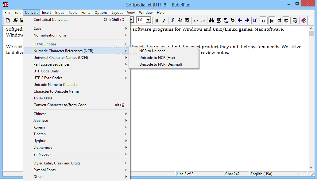
Task: Open the File menu
Action: [x=7, y=13]
